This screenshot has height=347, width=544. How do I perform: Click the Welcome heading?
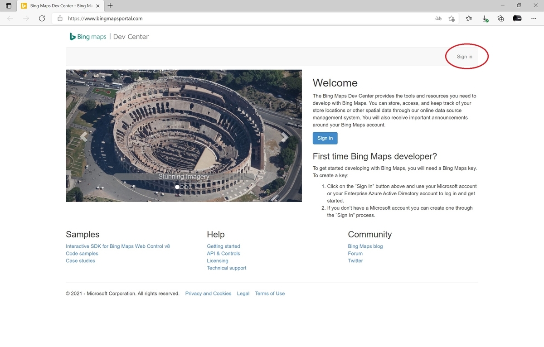(335, 83)
